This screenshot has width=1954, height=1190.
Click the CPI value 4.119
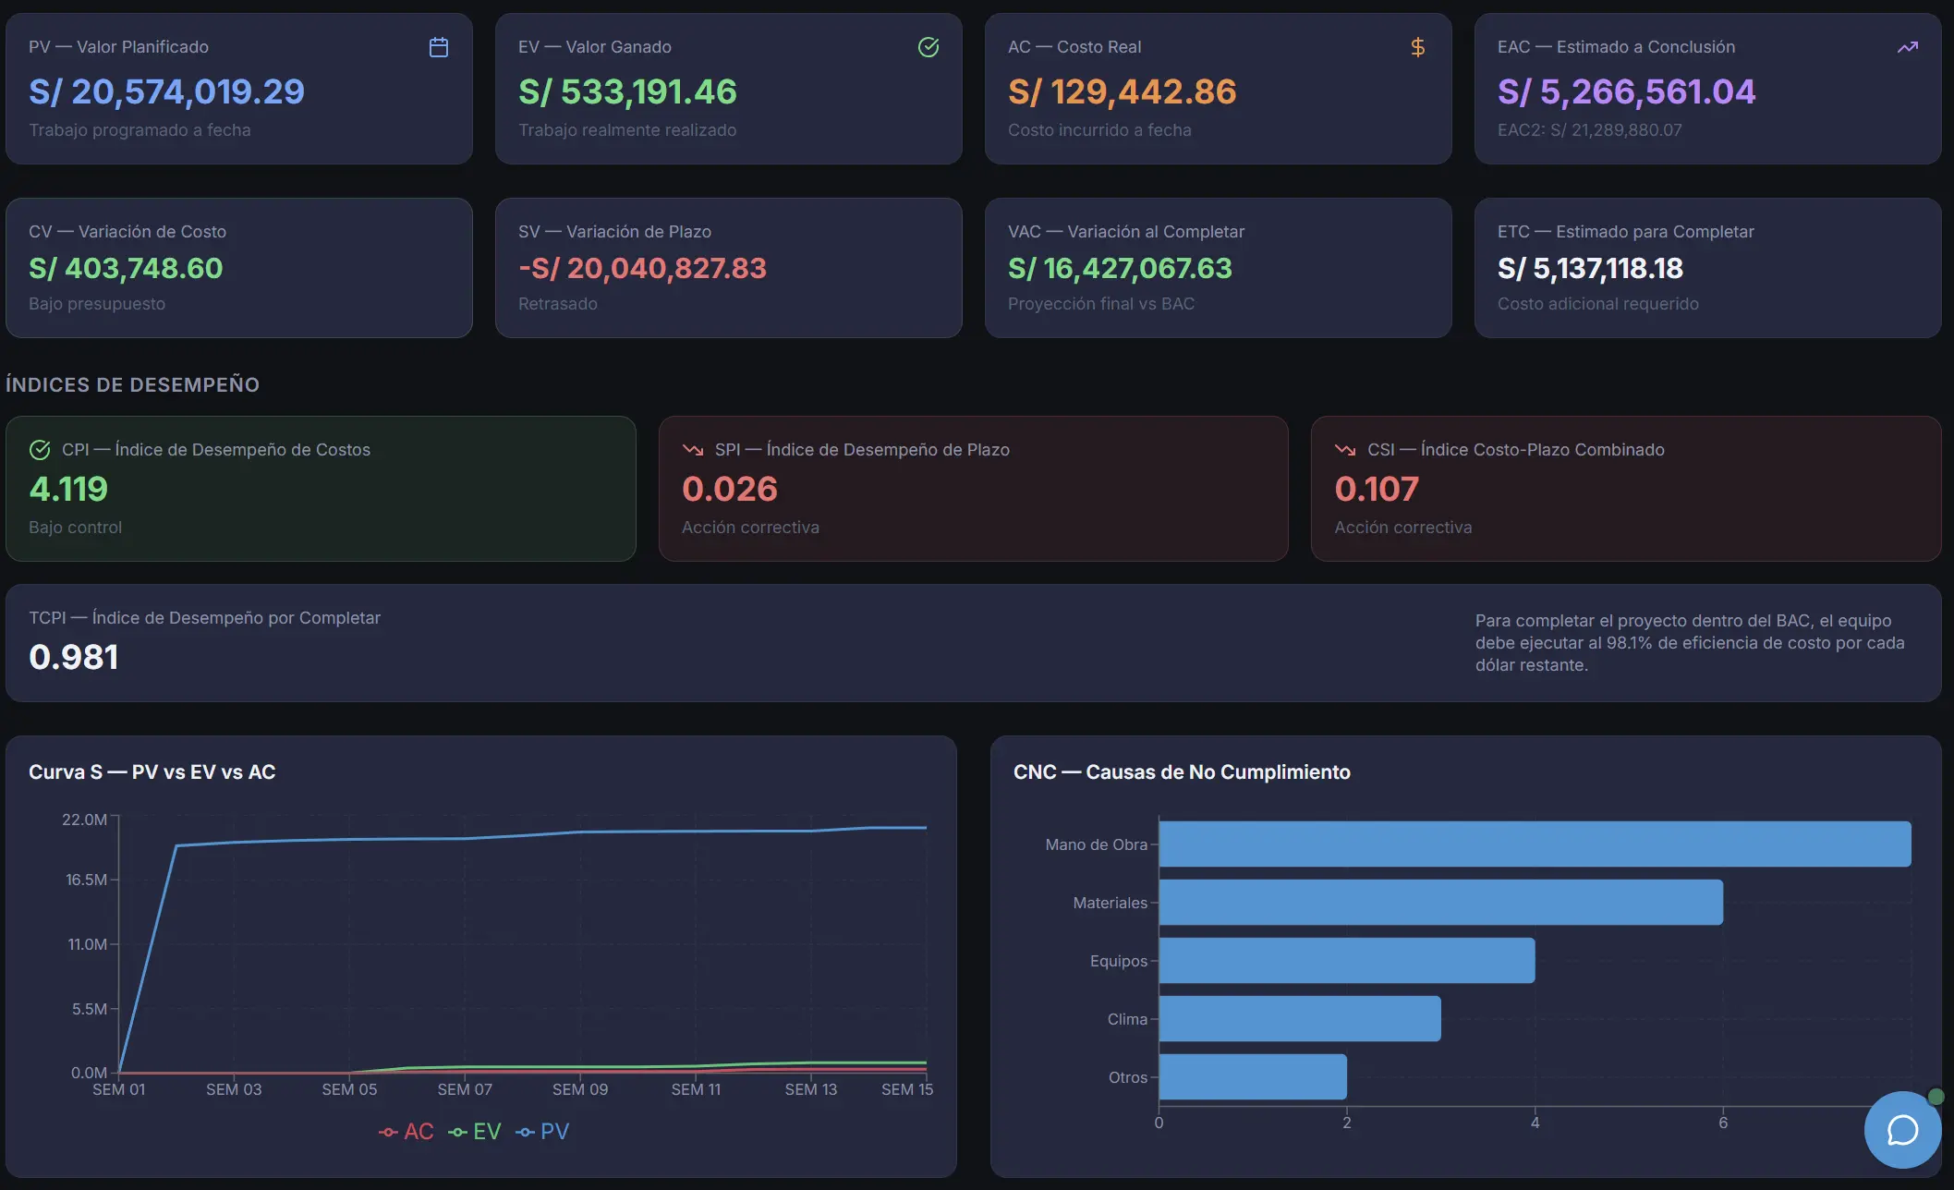coord(68,489)
